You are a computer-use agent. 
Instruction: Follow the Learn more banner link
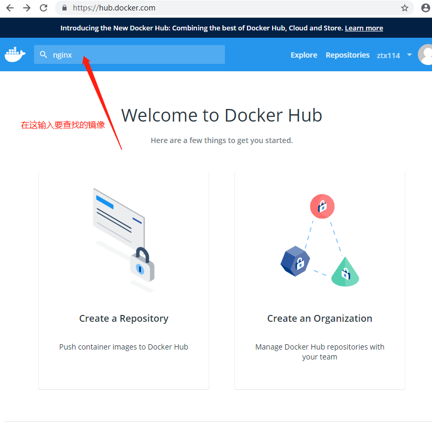tap(364, 28)
